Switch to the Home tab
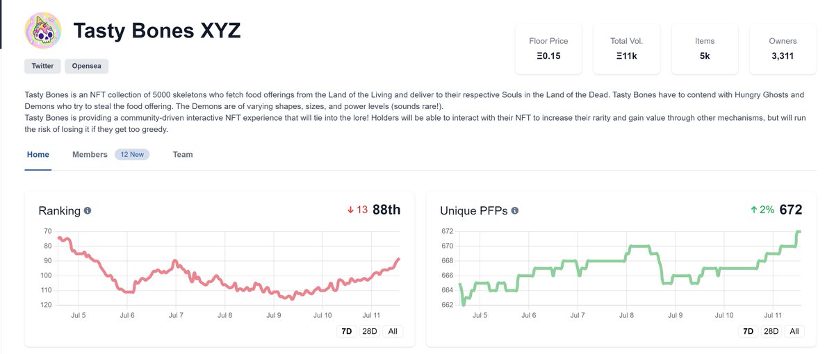This screenshot has width=834, height=354. pyautogui.click(x=38, y=154)
